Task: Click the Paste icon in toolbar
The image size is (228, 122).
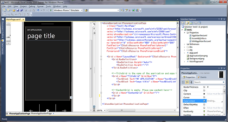Action: 34,10
